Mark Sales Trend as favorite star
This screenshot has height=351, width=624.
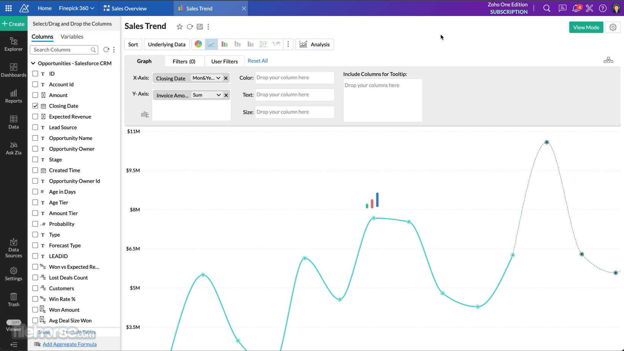180,27
